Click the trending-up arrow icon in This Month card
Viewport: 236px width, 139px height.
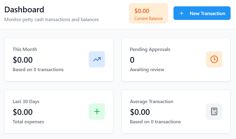tap(97, 59)
